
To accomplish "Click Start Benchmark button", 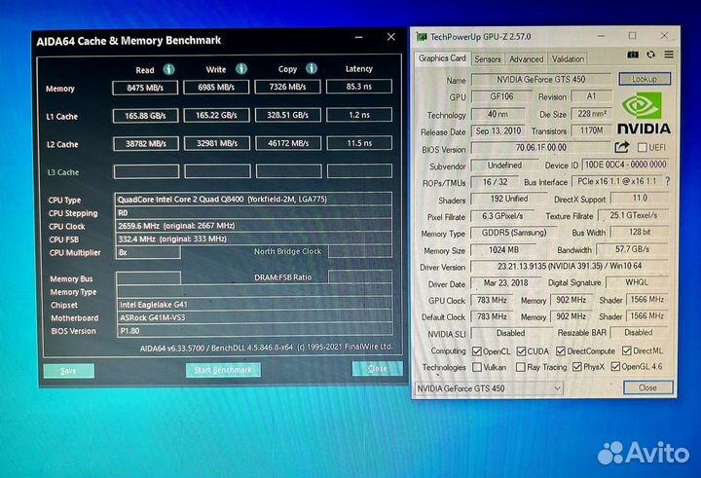I will tap(223, 370).
